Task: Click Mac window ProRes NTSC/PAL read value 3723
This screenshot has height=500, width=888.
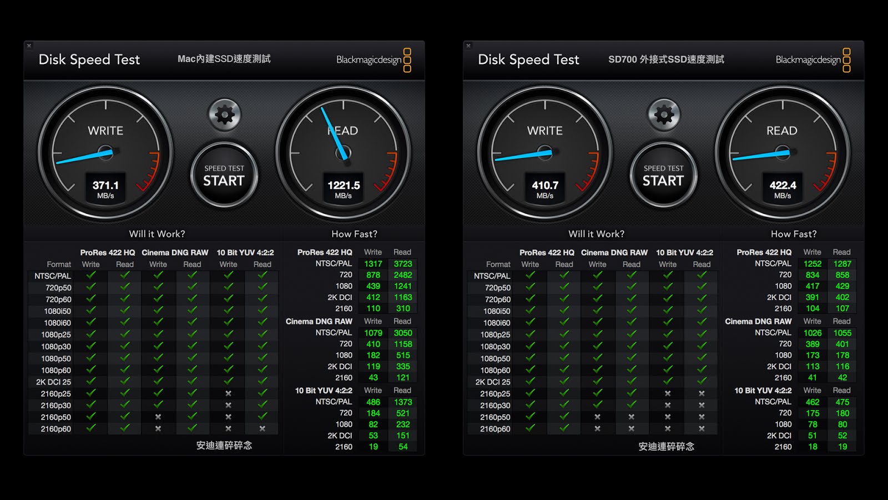Action: point(403,264)
